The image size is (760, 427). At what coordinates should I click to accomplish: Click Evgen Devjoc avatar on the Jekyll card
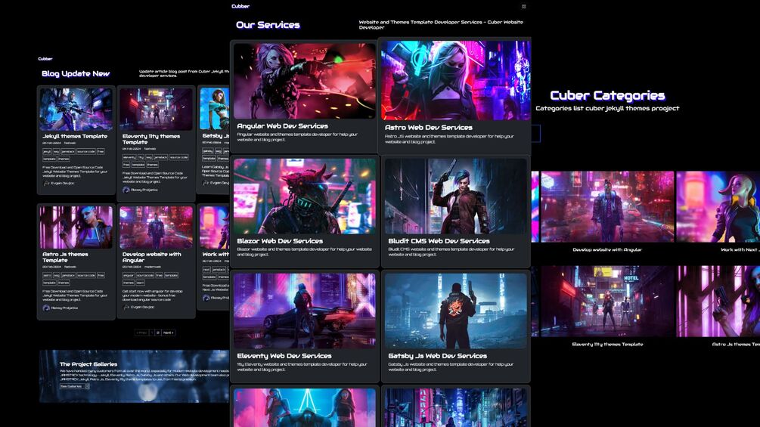pyautogui.click(x=46, y=184)
